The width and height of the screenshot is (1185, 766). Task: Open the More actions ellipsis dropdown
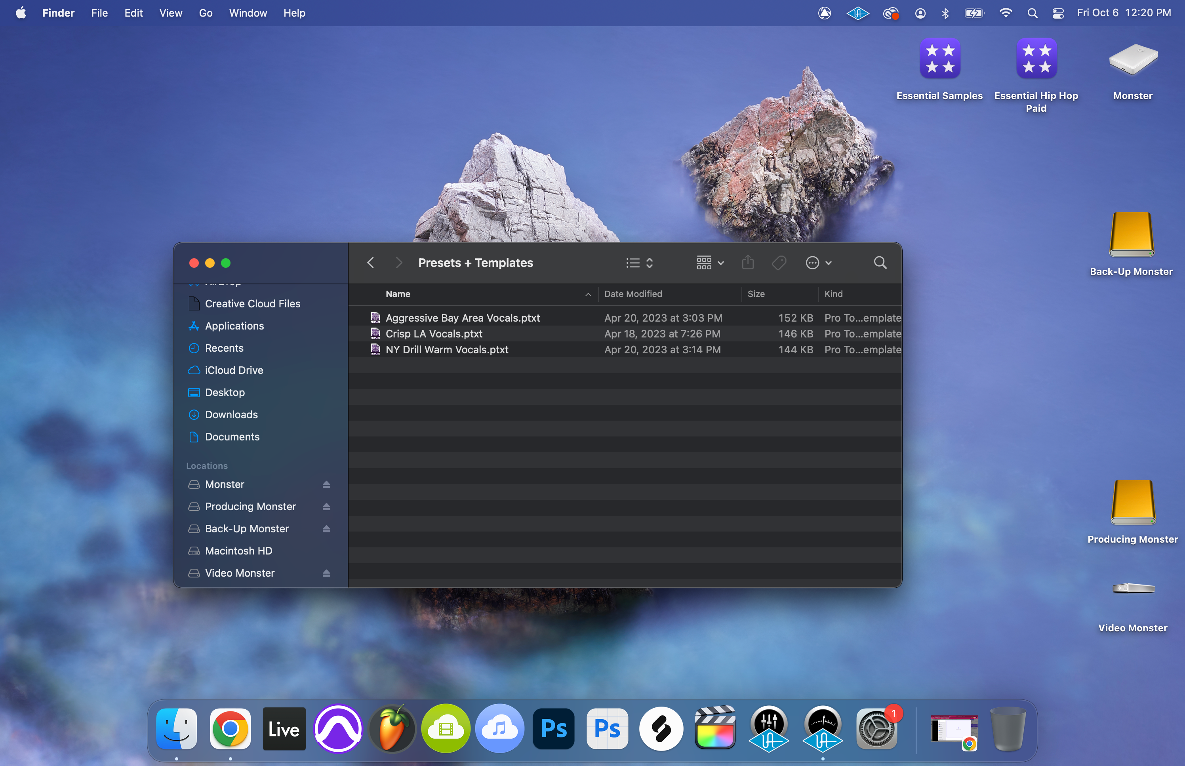(x=818, y=263)
